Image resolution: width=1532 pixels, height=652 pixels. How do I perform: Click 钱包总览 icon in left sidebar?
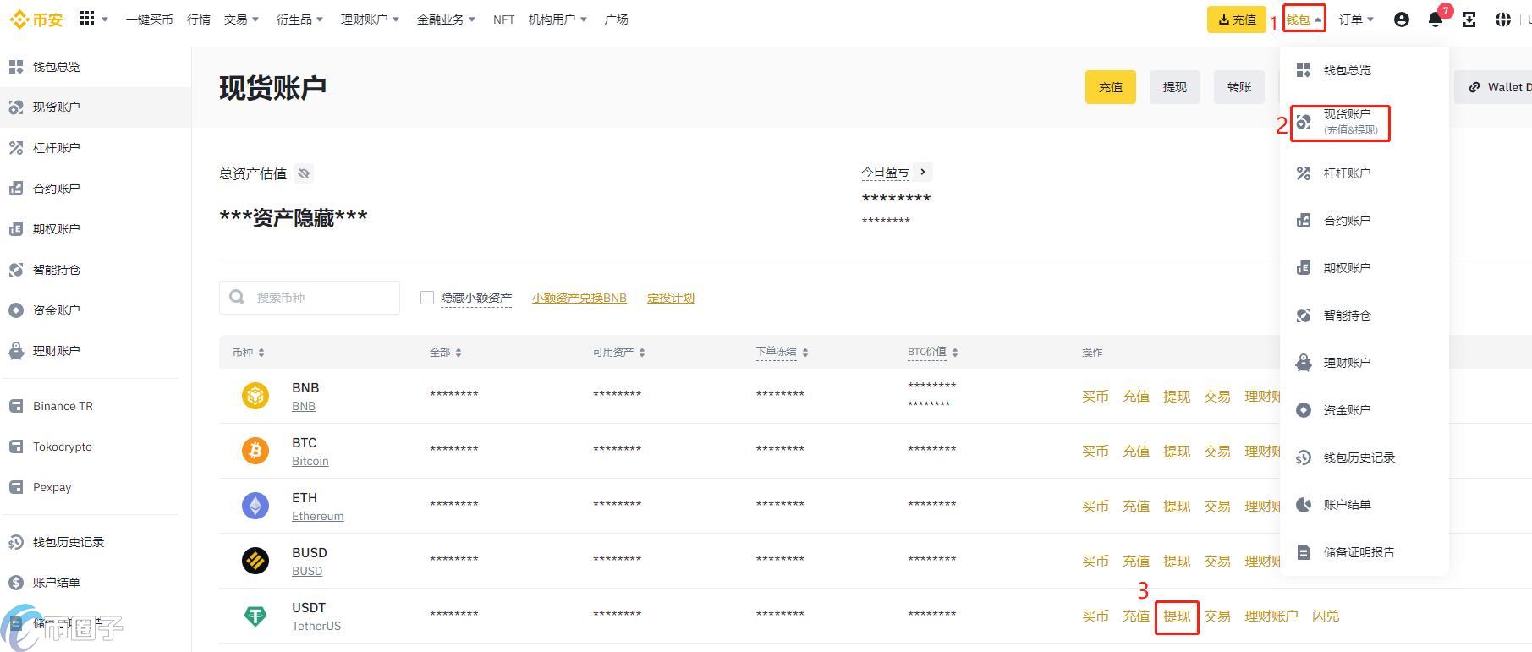pyautogui.click(x=16, y=67)
